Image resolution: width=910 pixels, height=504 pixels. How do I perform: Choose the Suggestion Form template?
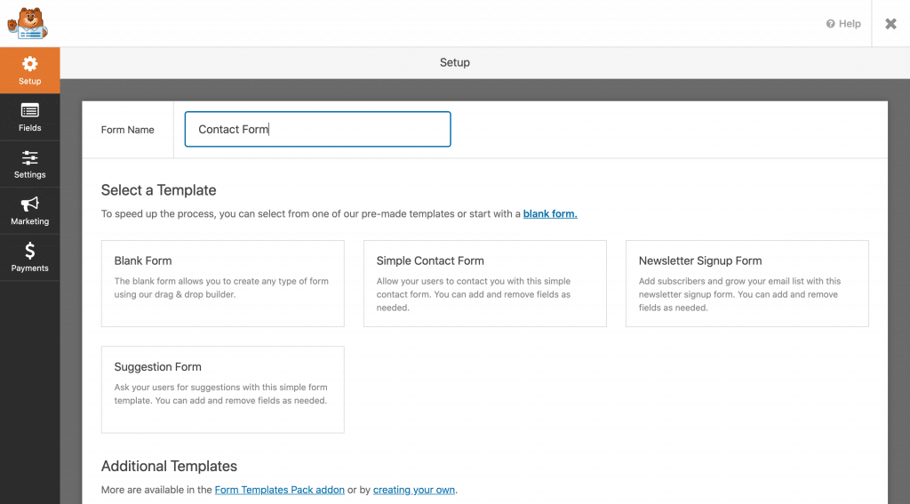click(x=223, y=389)
